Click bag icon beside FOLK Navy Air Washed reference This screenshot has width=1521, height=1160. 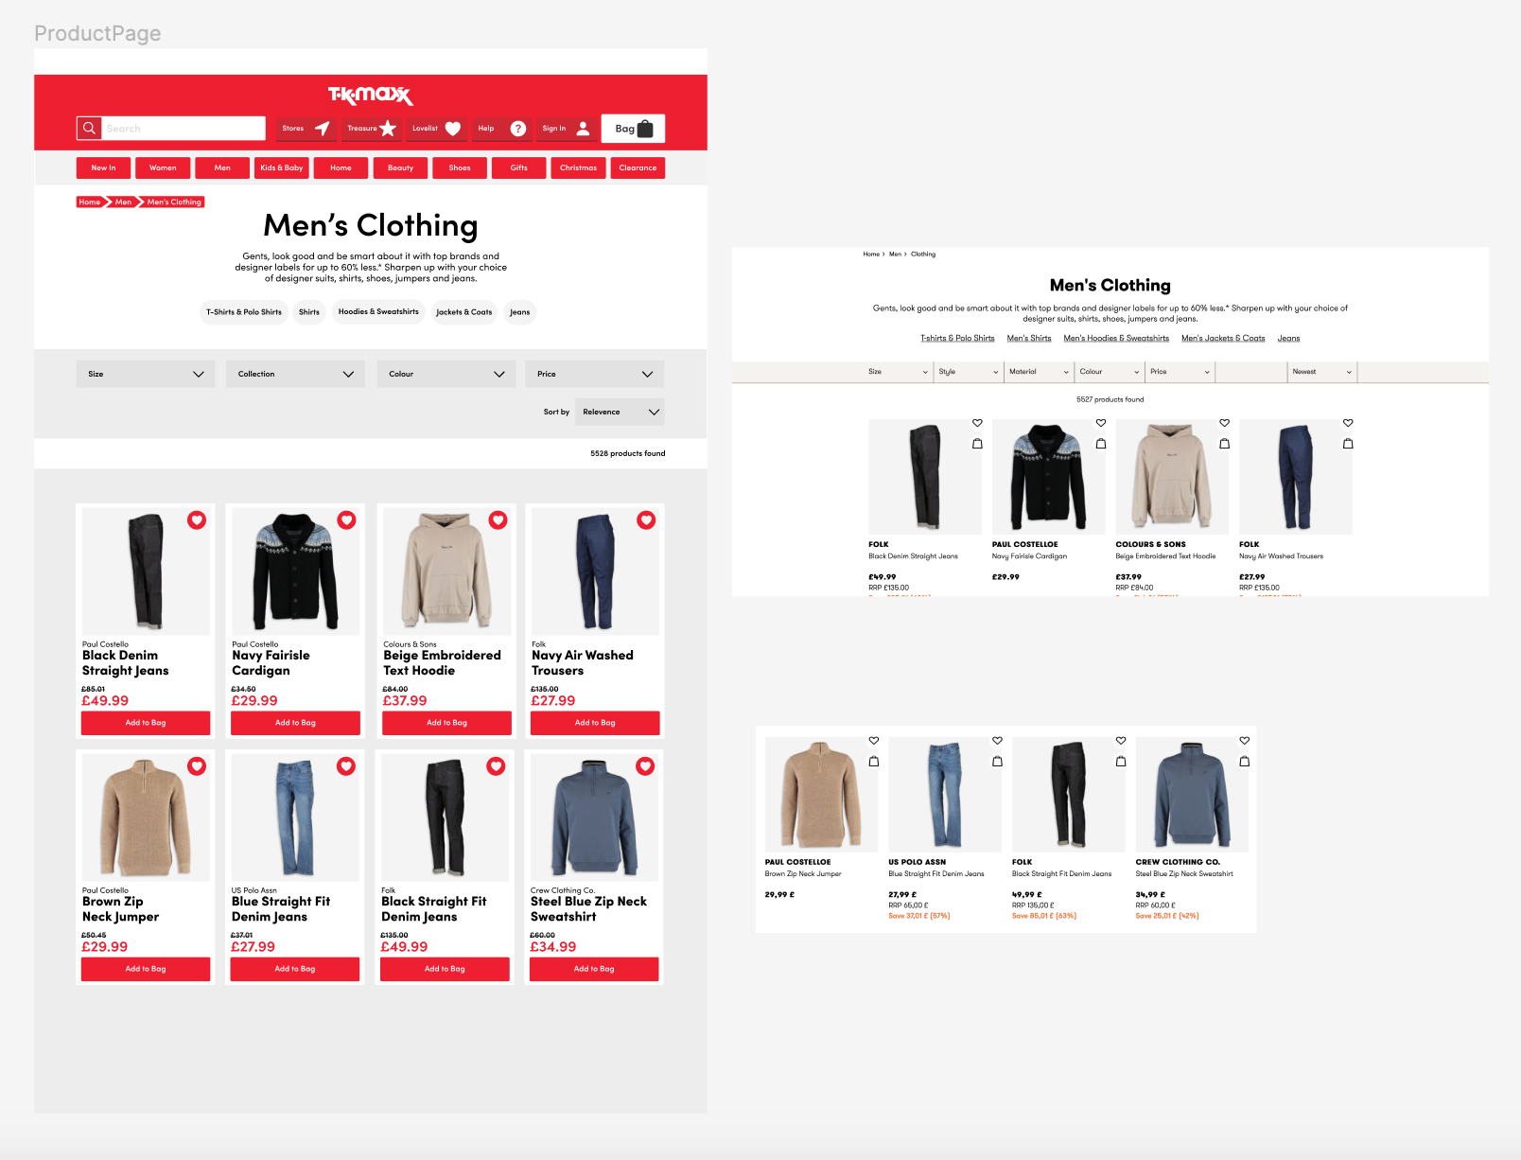click(1348, 443)
